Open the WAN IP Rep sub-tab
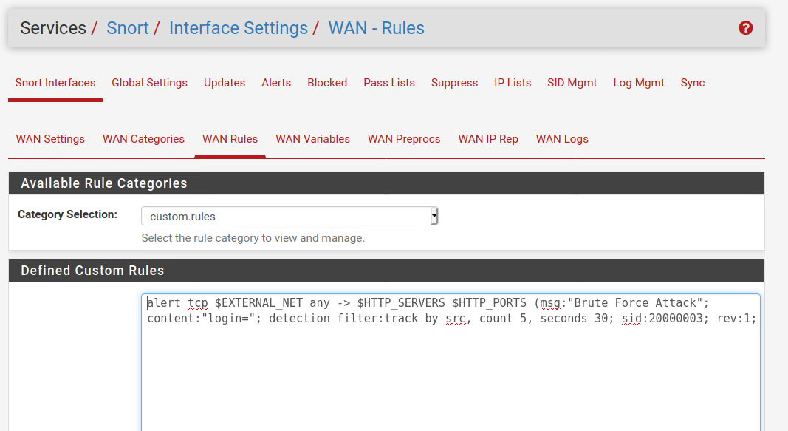The width and height of the screenshot is (788, 431). 488,139
